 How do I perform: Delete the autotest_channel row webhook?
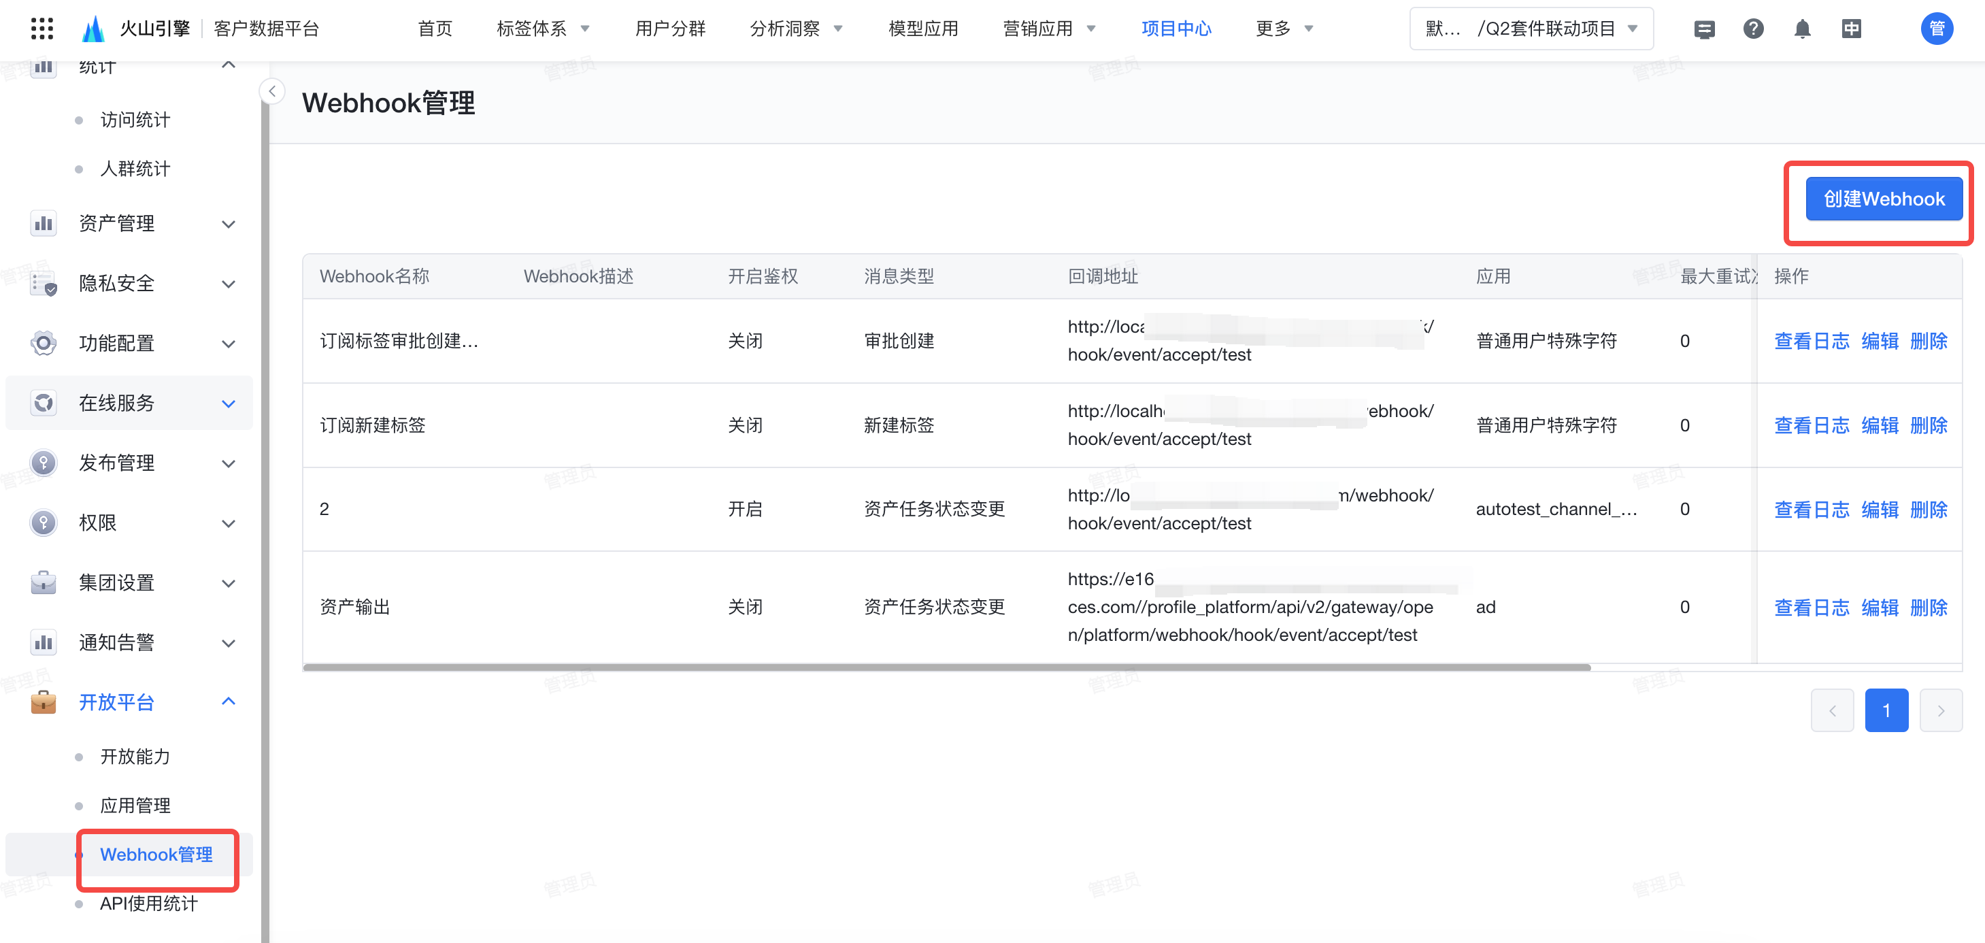(x=1929, y=509)
